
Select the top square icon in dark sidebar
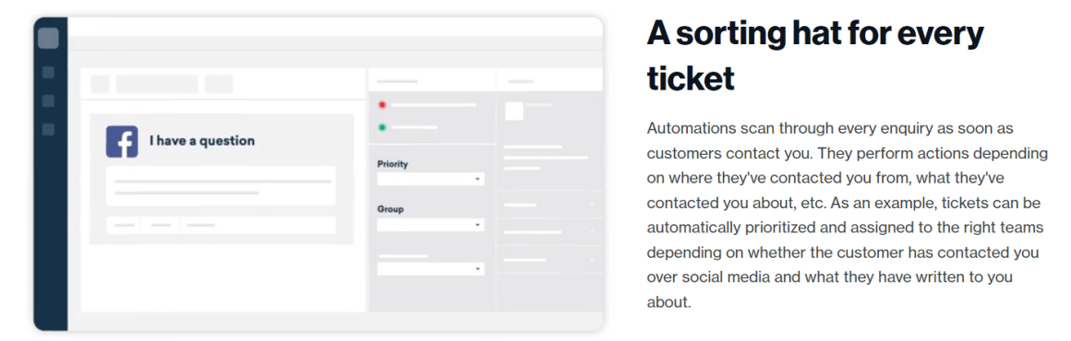(48, 38)
